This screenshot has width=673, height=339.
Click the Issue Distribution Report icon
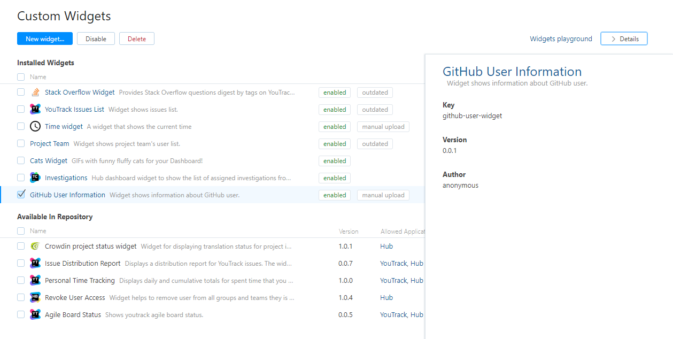click(x=35, y=264)
